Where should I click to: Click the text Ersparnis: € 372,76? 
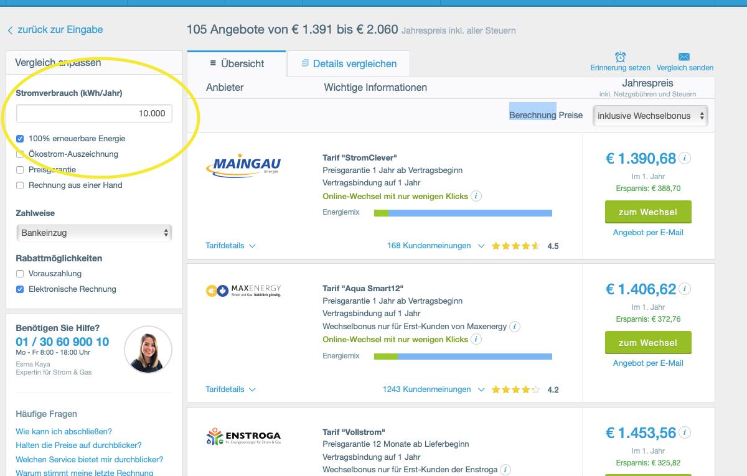(648, 319)
